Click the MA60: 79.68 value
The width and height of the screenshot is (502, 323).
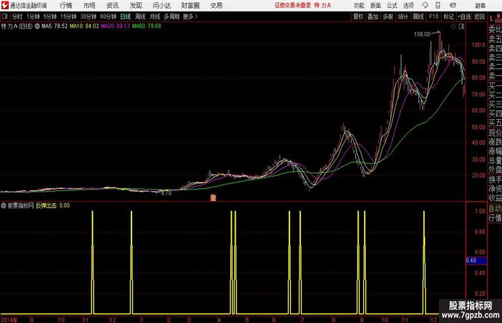point(147,27)
